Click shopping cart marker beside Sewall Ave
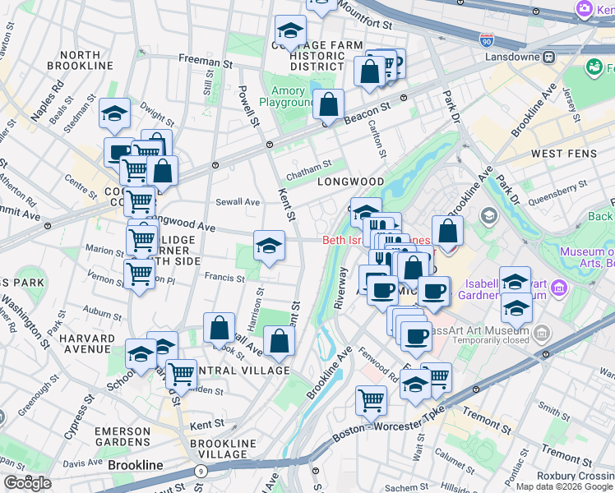This screenshot has width=615, height=493. (139, 203)
